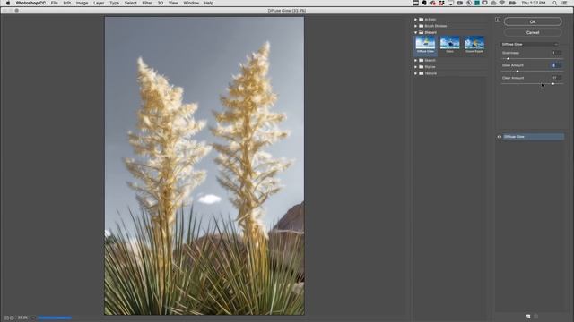This screenshot has height=322, width=574.
Task: Click the Clear Amount value field
Action: pos(556,78)
